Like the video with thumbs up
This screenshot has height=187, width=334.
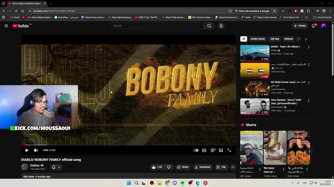pyautogui.click(x=157, y=167)
